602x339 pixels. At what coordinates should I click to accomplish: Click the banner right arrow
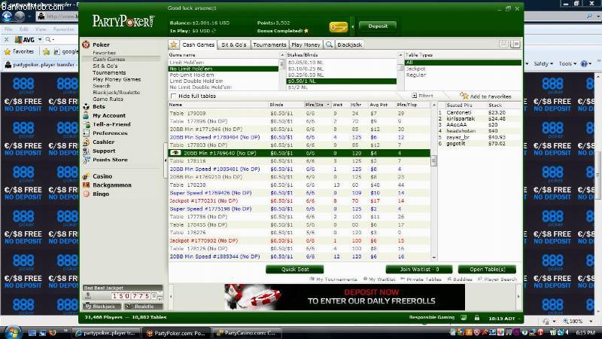(518, 296)
